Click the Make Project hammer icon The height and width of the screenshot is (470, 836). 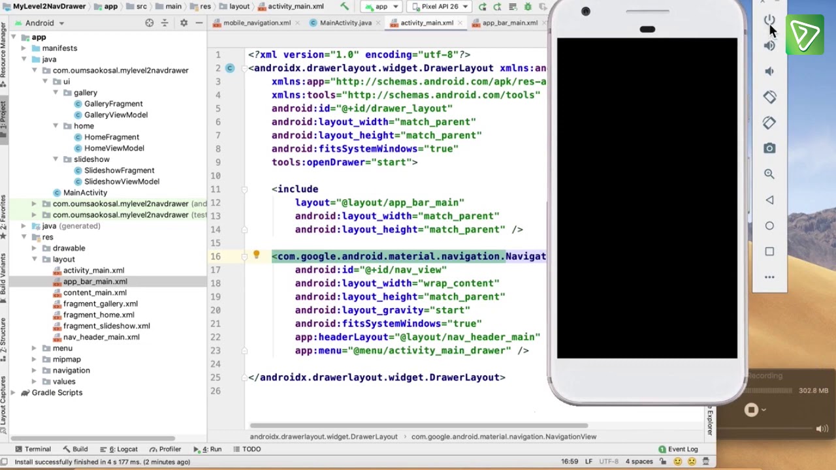[345, 7]
